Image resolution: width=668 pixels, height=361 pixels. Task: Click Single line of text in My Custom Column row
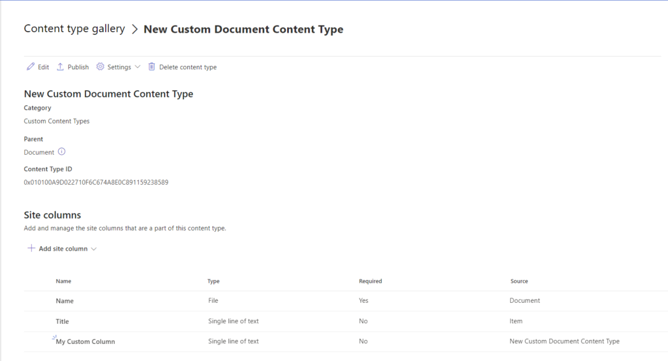click(x=234, y=341)
